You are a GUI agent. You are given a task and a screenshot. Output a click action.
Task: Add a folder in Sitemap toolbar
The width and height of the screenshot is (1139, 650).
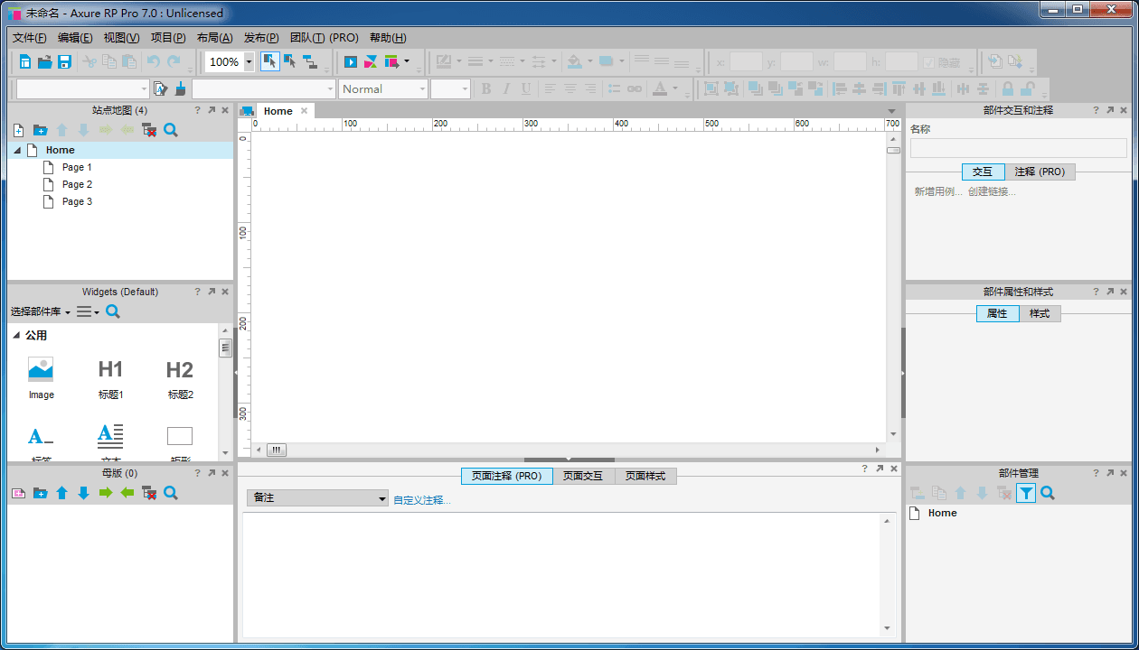point(40,130)
